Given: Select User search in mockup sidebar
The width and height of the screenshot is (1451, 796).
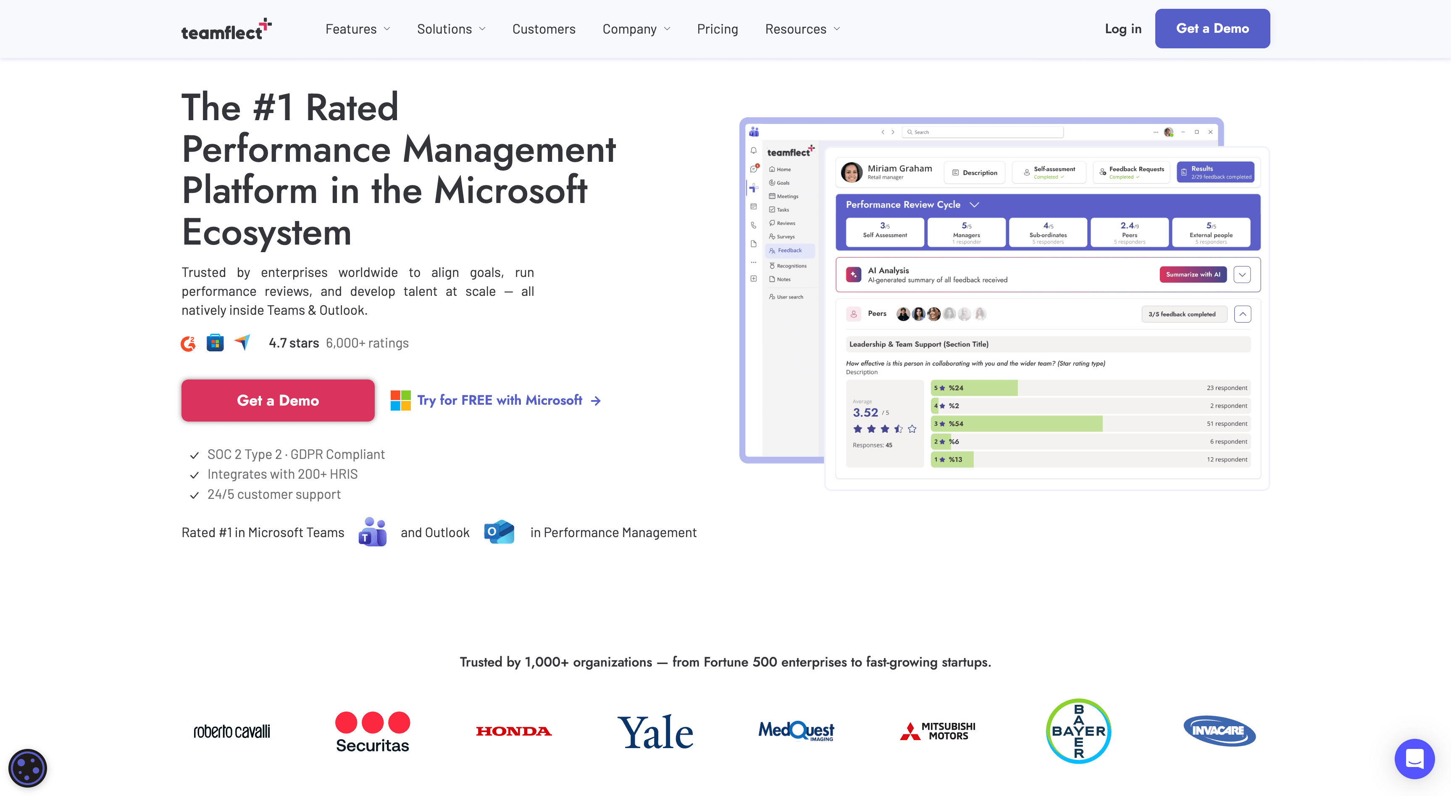Looking at the screenshot, I should pyautogui.click(x=786, y=297).
